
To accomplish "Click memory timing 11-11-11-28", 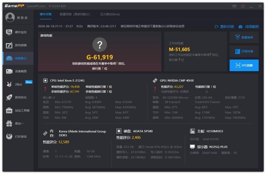I will (x=63, y=157).
